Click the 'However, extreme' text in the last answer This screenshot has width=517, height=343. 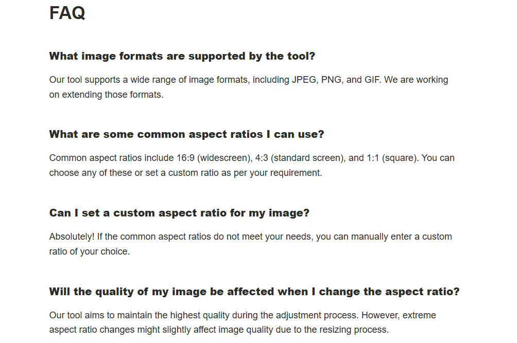(399, 315)
